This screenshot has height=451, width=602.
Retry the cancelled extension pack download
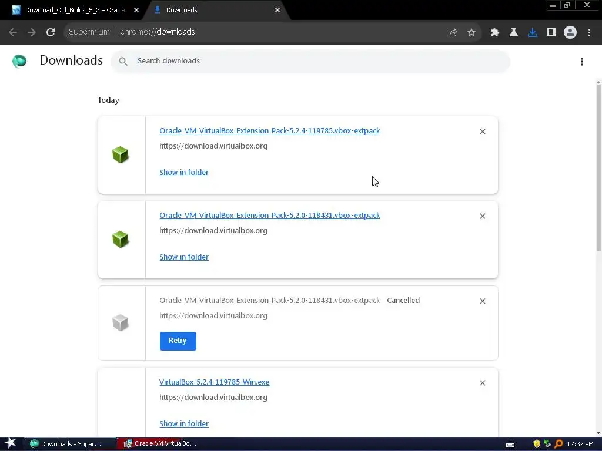pyautogui.click(x=178, y=341)
